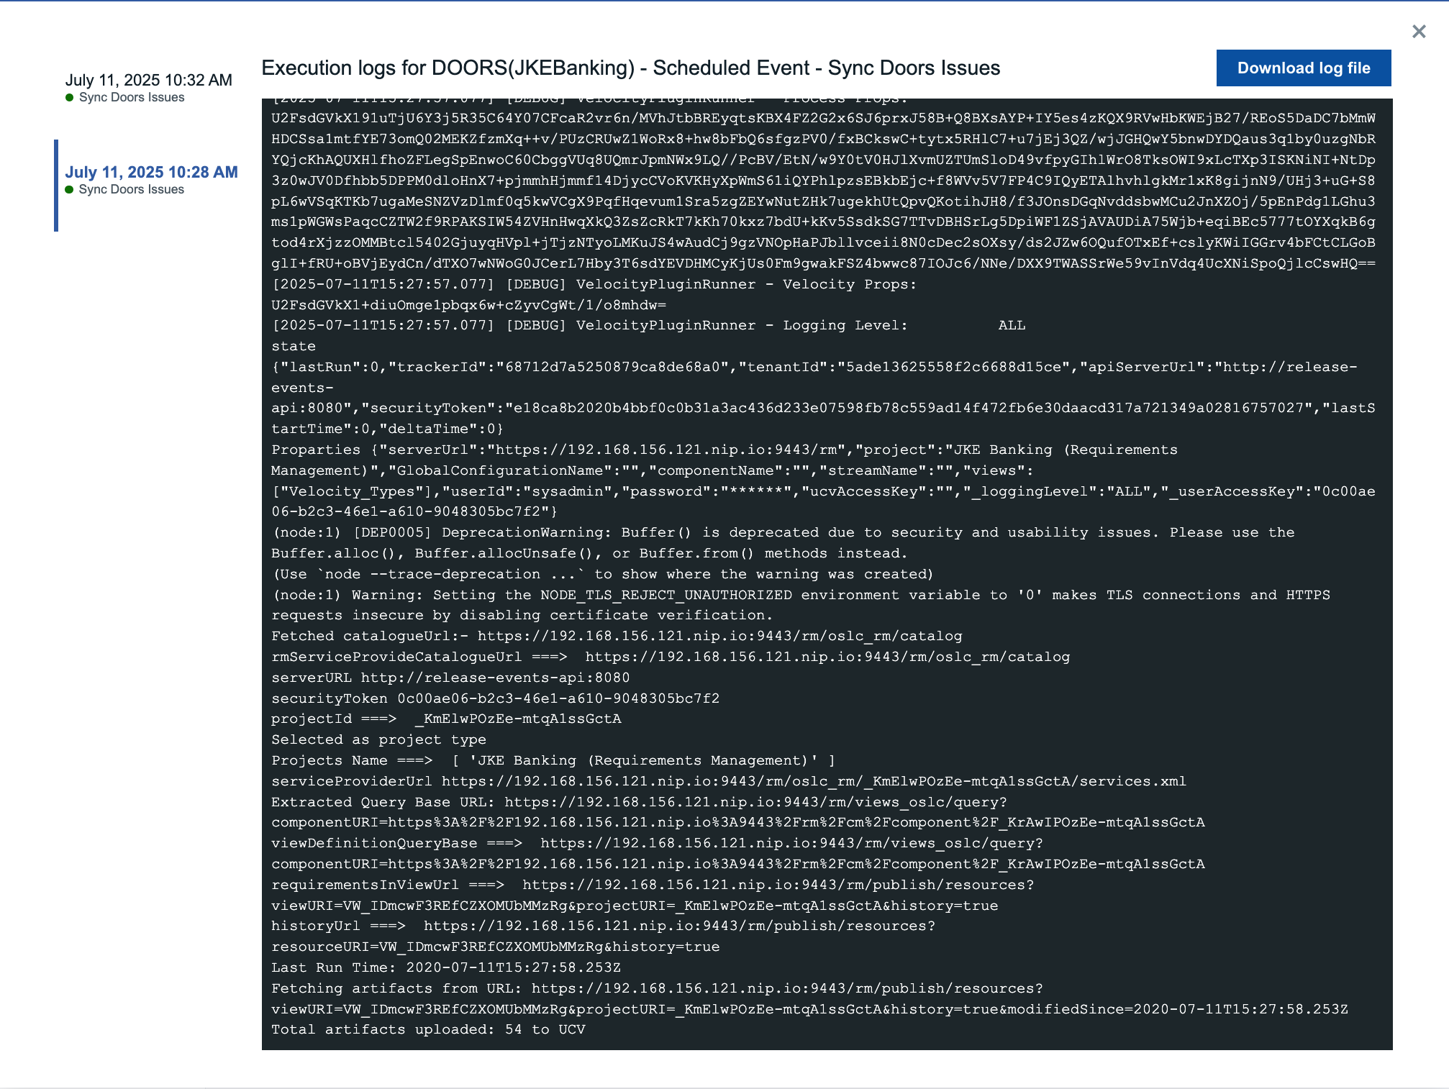Click the DEP0005 DeprecationWarning line
Image resolution: width=1449 pixels, height=1089 pixels.
click(783, 543)
